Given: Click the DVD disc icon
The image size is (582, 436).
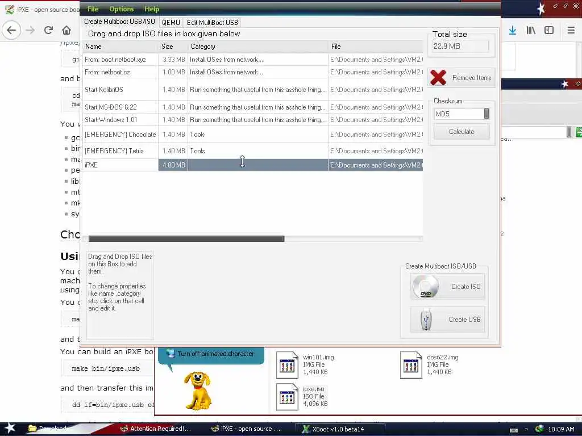Looking at the screenshot, I should pyautogui.click(x=426, y=286).
